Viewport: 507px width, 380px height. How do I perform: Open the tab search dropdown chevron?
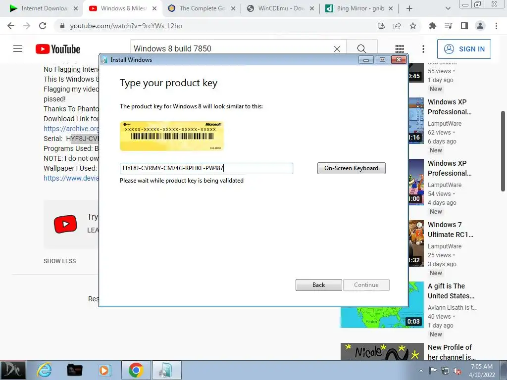448,9
